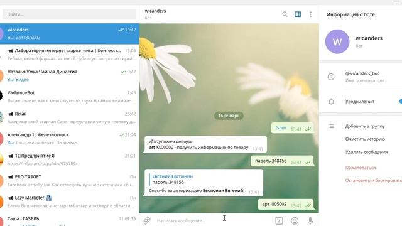Click the purple W bot avatar
The image size is (402, 226).
click(x=337, y=41)
